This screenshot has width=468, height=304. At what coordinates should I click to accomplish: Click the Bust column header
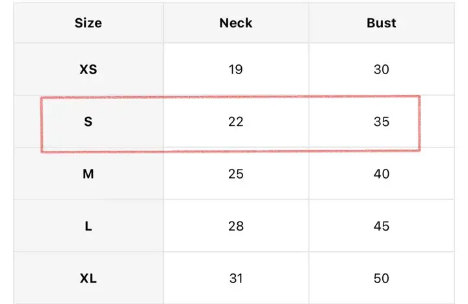[381, 23]
